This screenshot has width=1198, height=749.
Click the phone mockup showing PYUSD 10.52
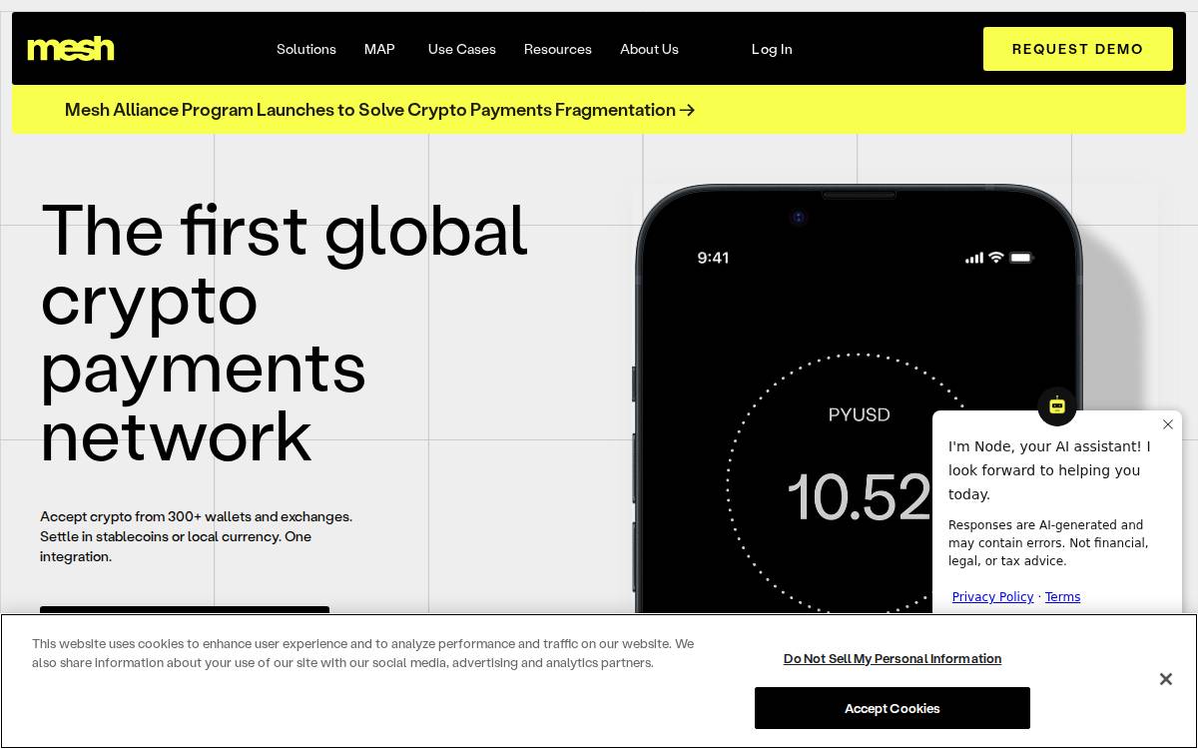859,399
